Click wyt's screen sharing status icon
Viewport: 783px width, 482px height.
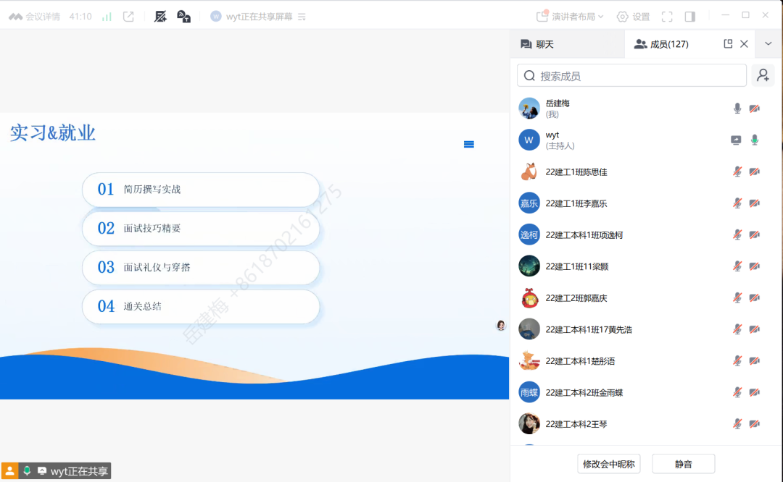pyautogui.click(x=736, y=140)
